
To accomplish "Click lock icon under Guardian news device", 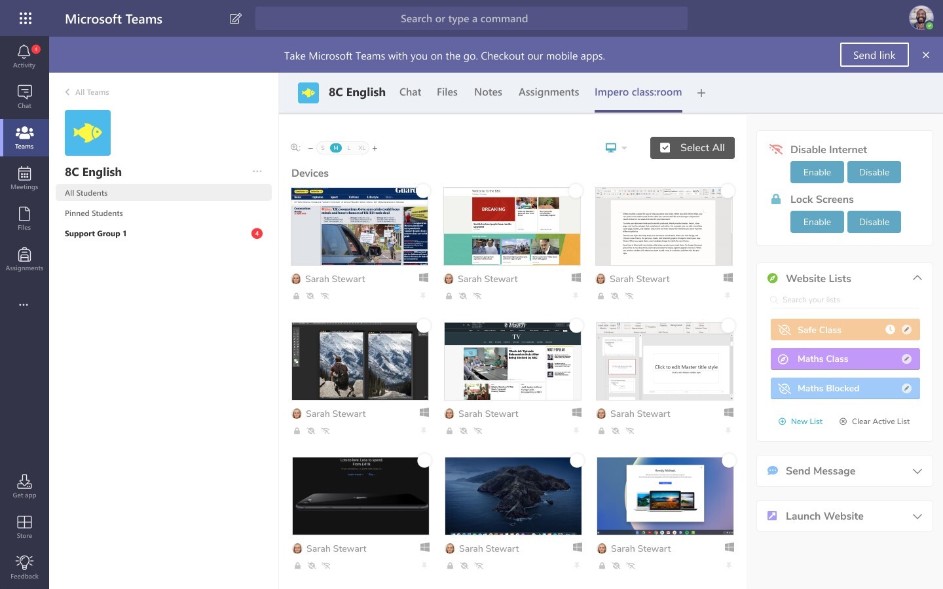I will [x=296, y=296].
